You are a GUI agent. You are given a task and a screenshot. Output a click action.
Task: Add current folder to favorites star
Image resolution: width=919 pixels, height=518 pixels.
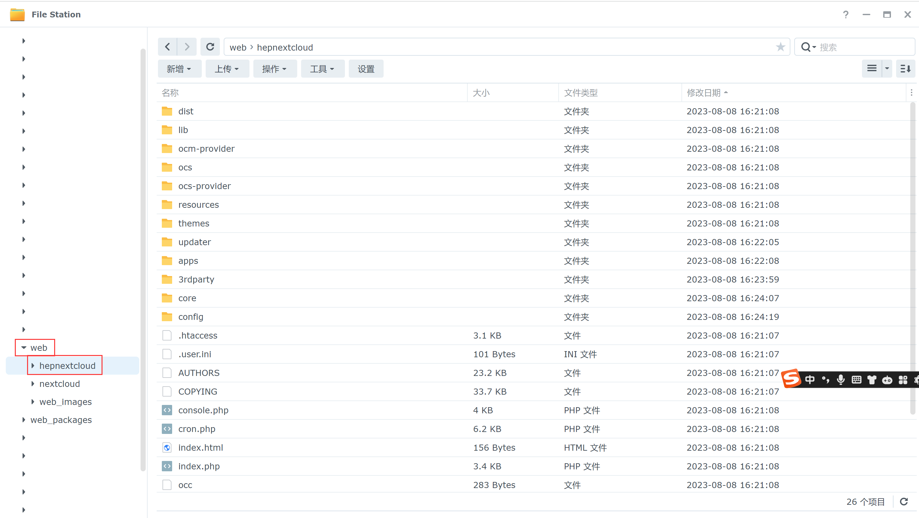(x=780, y=47)
